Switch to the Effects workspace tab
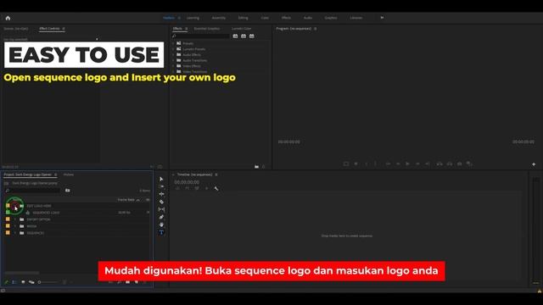Viewport: 543px width, 305px height. click(286, 18)
